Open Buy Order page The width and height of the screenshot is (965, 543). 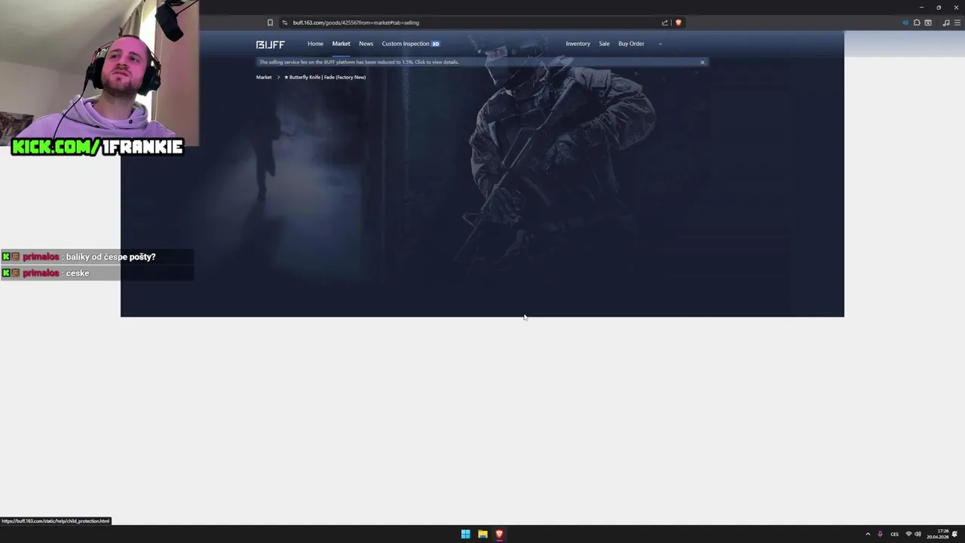tap(631, 44)
